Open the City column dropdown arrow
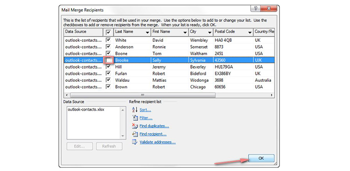 pos(210,33)
